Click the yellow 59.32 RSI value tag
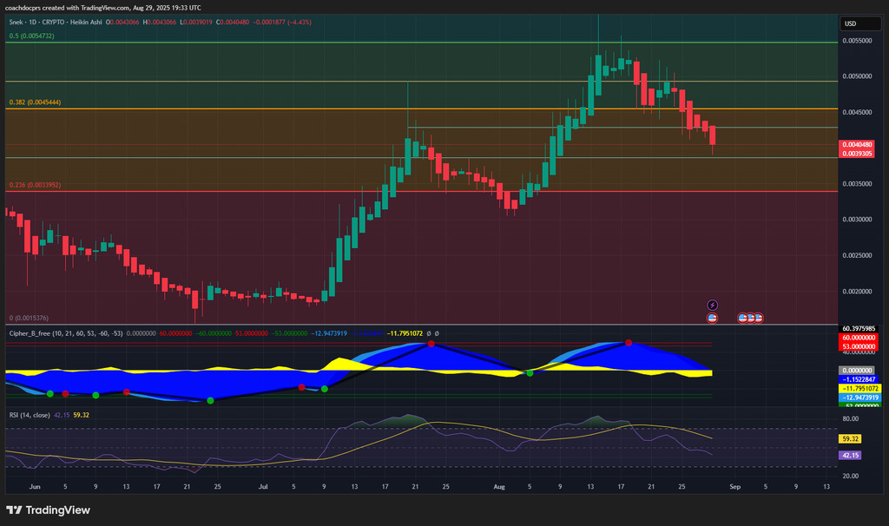This screenshot has height=526, width=889. (x=851, y=438)
